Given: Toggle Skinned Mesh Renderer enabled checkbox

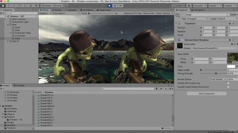Looking at the screenshot, I should click(183, 40).
